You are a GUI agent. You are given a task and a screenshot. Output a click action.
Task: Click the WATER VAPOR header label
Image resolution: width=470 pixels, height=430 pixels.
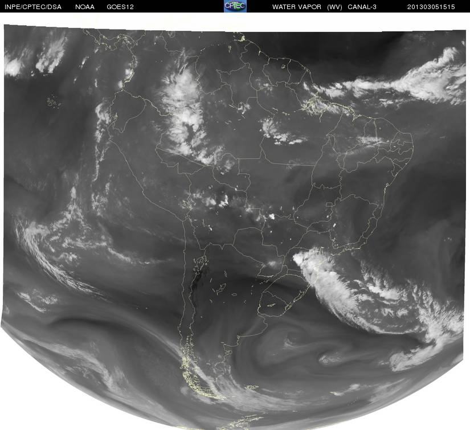(x=297, y=7)
